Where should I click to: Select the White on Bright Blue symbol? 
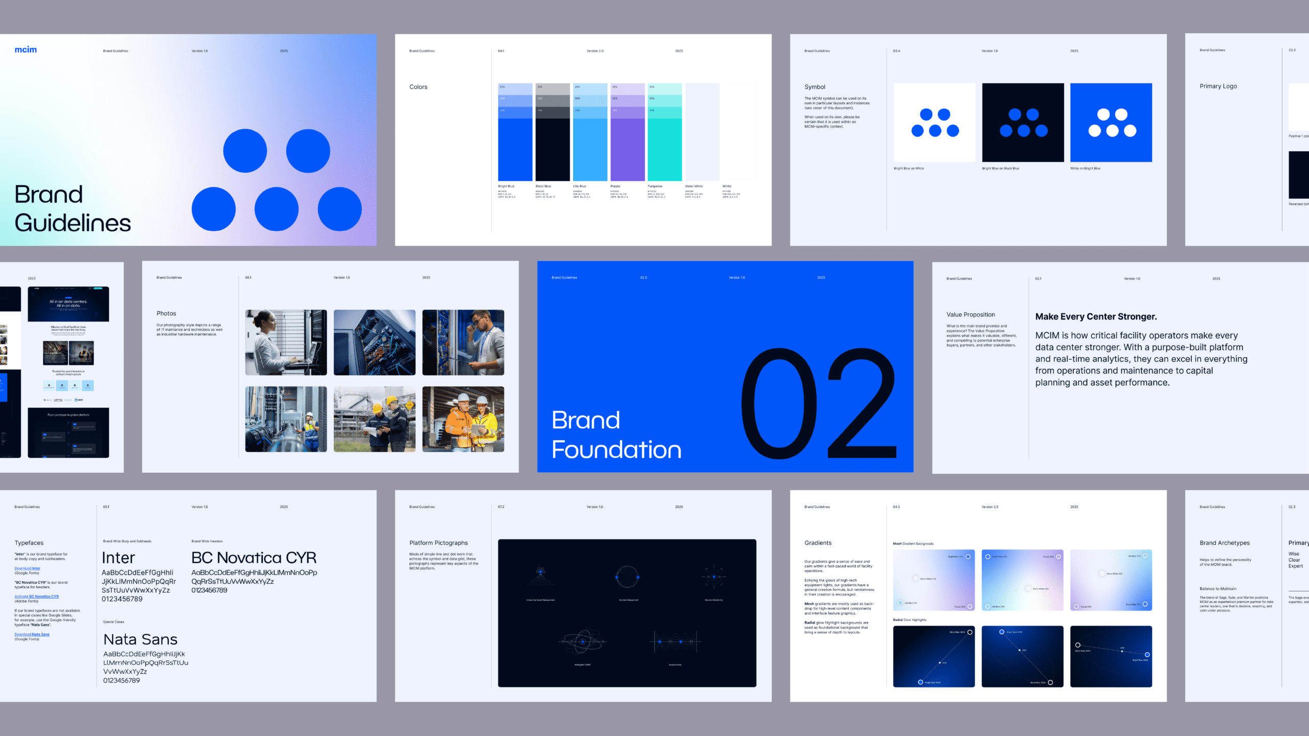(1111, 123)
